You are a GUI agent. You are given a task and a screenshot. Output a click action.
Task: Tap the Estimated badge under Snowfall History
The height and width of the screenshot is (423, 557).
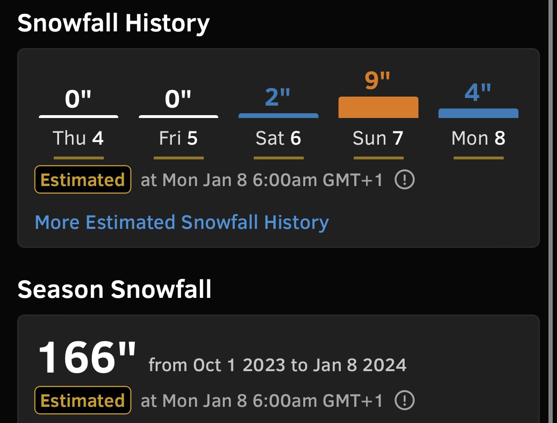click(x=83, y=179)
